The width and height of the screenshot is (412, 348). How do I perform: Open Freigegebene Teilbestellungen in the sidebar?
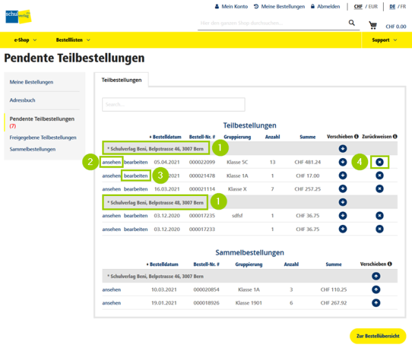(43, 137)
